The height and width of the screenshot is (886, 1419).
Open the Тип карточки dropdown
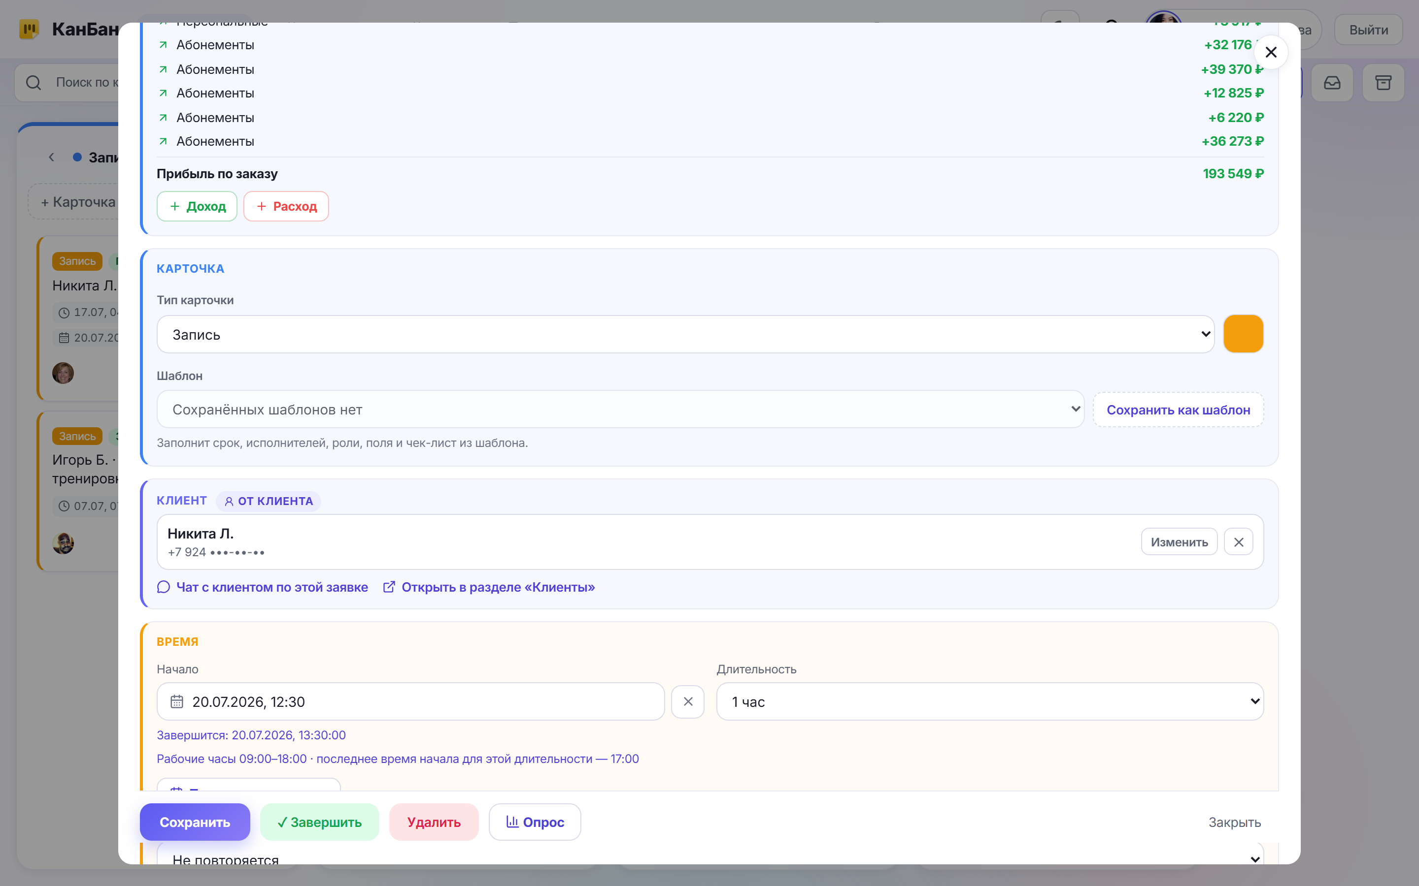pos(685,334)
